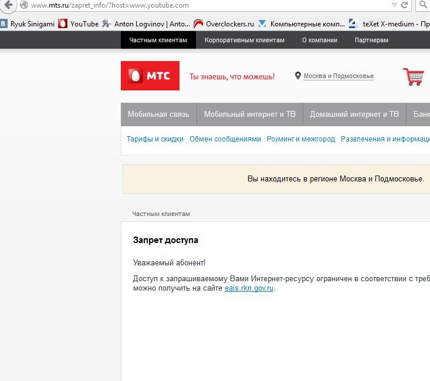Click the search magnifier icon
Screen dimensions: 430x381
click(x=423, y=5)
